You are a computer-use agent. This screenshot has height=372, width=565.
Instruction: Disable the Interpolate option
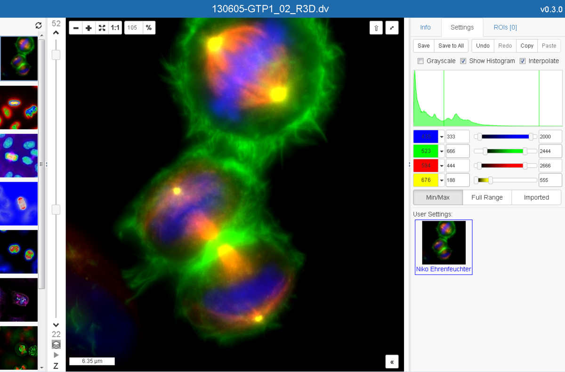523,61
